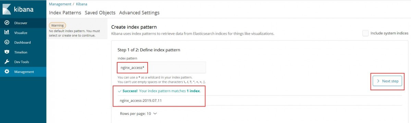Open Visualize via bar chart icon

[x=7, y=33]
